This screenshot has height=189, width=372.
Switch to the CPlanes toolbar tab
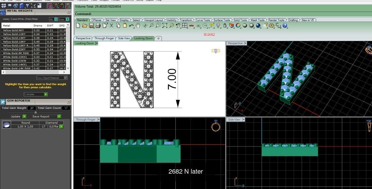(x=96, y=20)
